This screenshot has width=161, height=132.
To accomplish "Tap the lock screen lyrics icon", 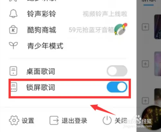I will tap(14, 87).
